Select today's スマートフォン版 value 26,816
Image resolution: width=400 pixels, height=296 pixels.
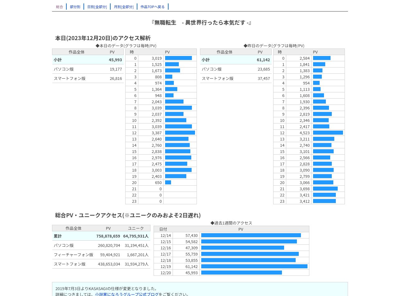(116, 78)
